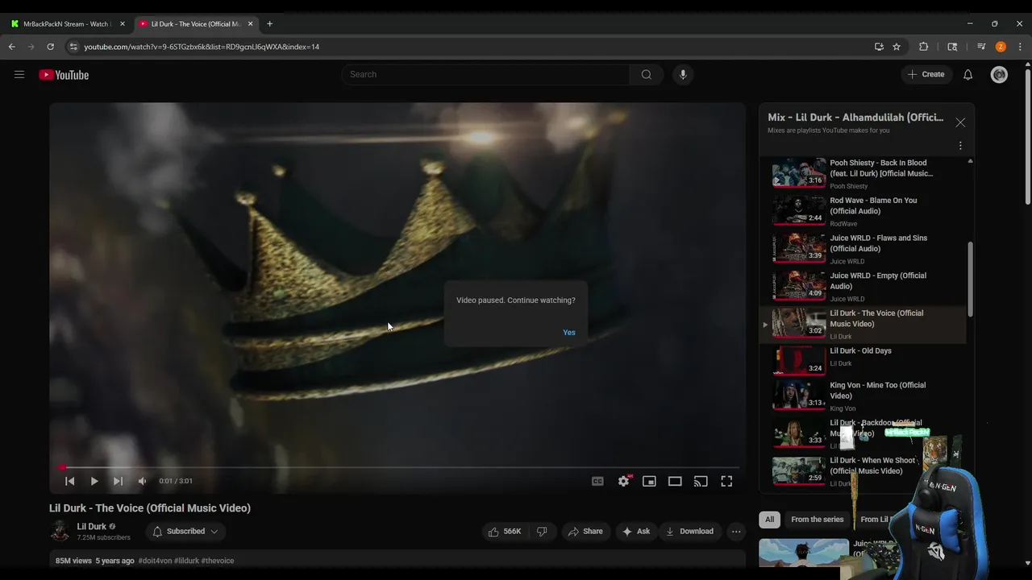Open the account avatar menu
The image size is (1032, 580).
1000,75
